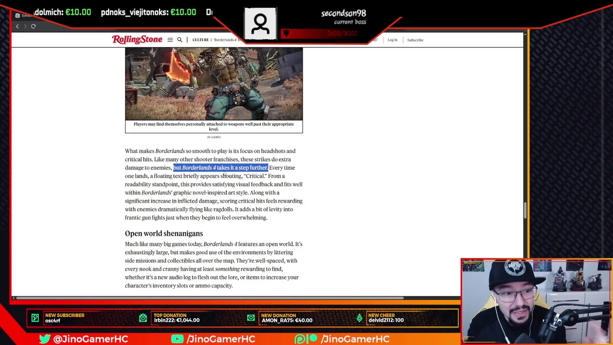The width and height of the screenshot is (613, 345).
Task: Click the Patreon icon in the footer
Action: (306, 339)
